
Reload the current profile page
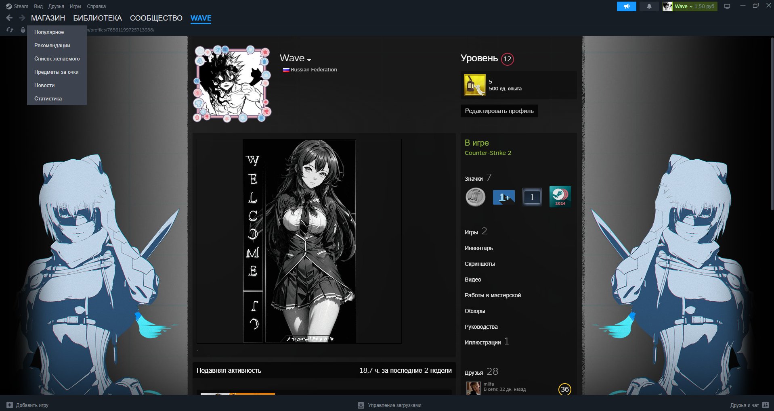click(10, 30)
